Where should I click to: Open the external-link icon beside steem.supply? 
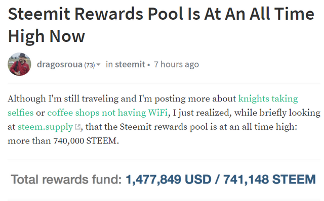pyautogui.click(x=77, y=127)
